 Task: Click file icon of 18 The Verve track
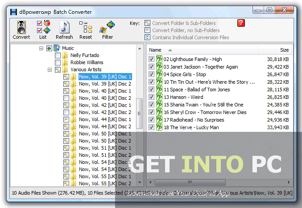point(159,127)
